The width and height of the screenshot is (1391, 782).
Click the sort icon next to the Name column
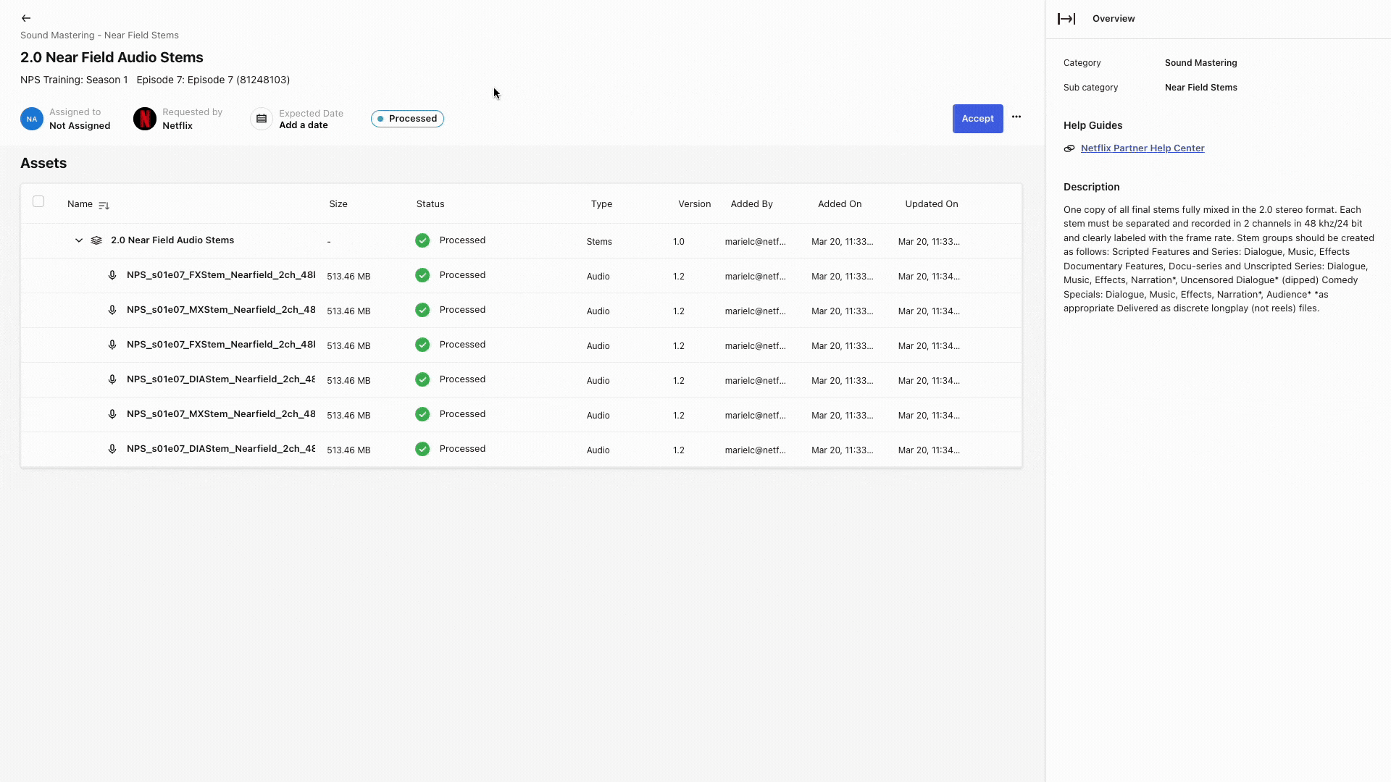click(104, 205)
